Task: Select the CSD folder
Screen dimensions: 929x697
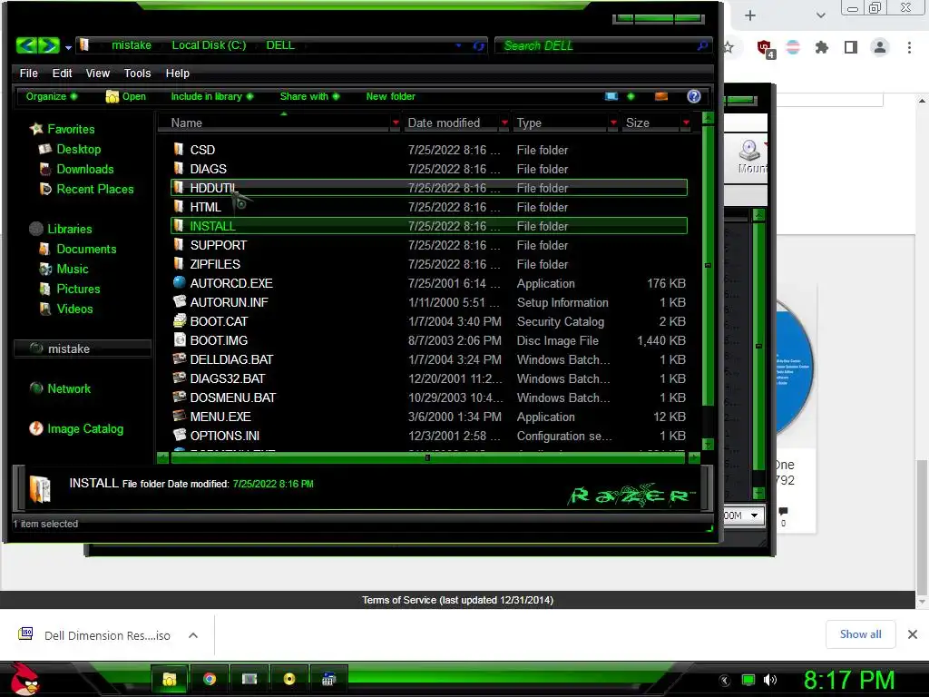Action: pyautogui.click(x=429, y=150)
